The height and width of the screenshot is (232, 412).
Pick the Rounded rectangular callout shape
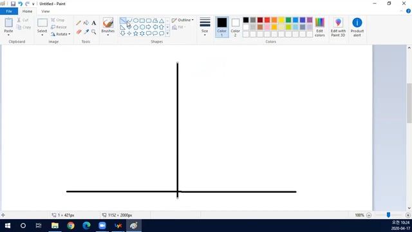point(149,34)
